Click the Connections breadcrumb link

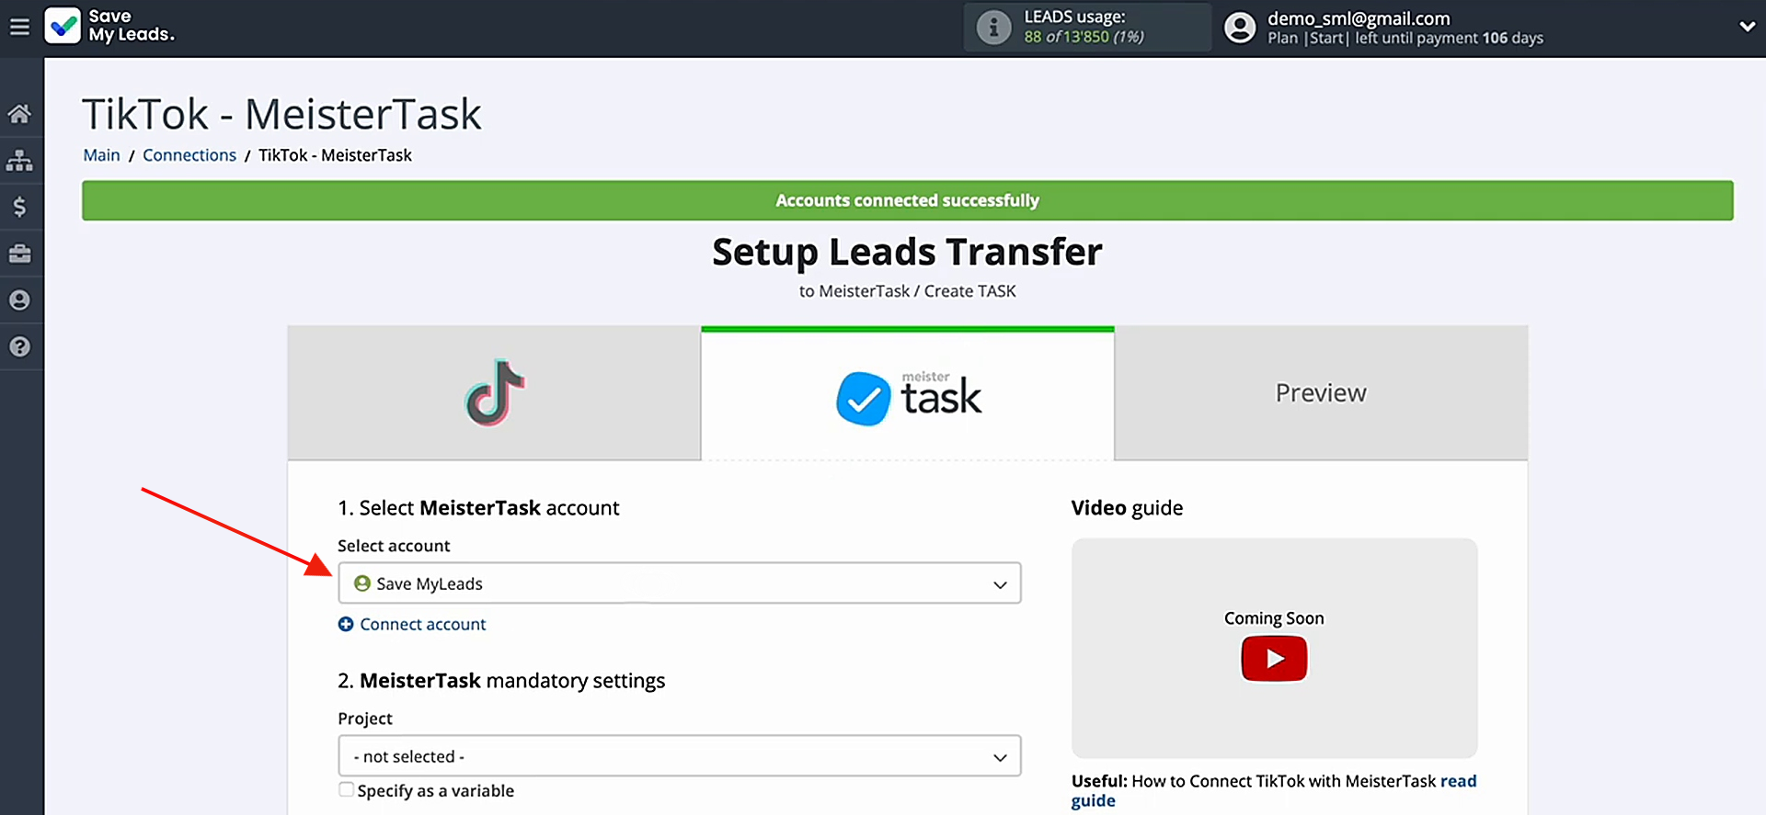189,155
